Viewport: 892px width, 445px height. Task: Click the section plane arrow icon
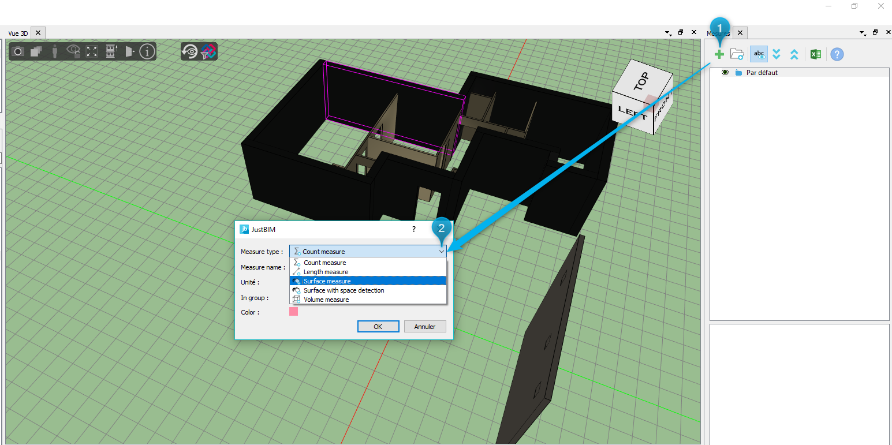(129, 52)
